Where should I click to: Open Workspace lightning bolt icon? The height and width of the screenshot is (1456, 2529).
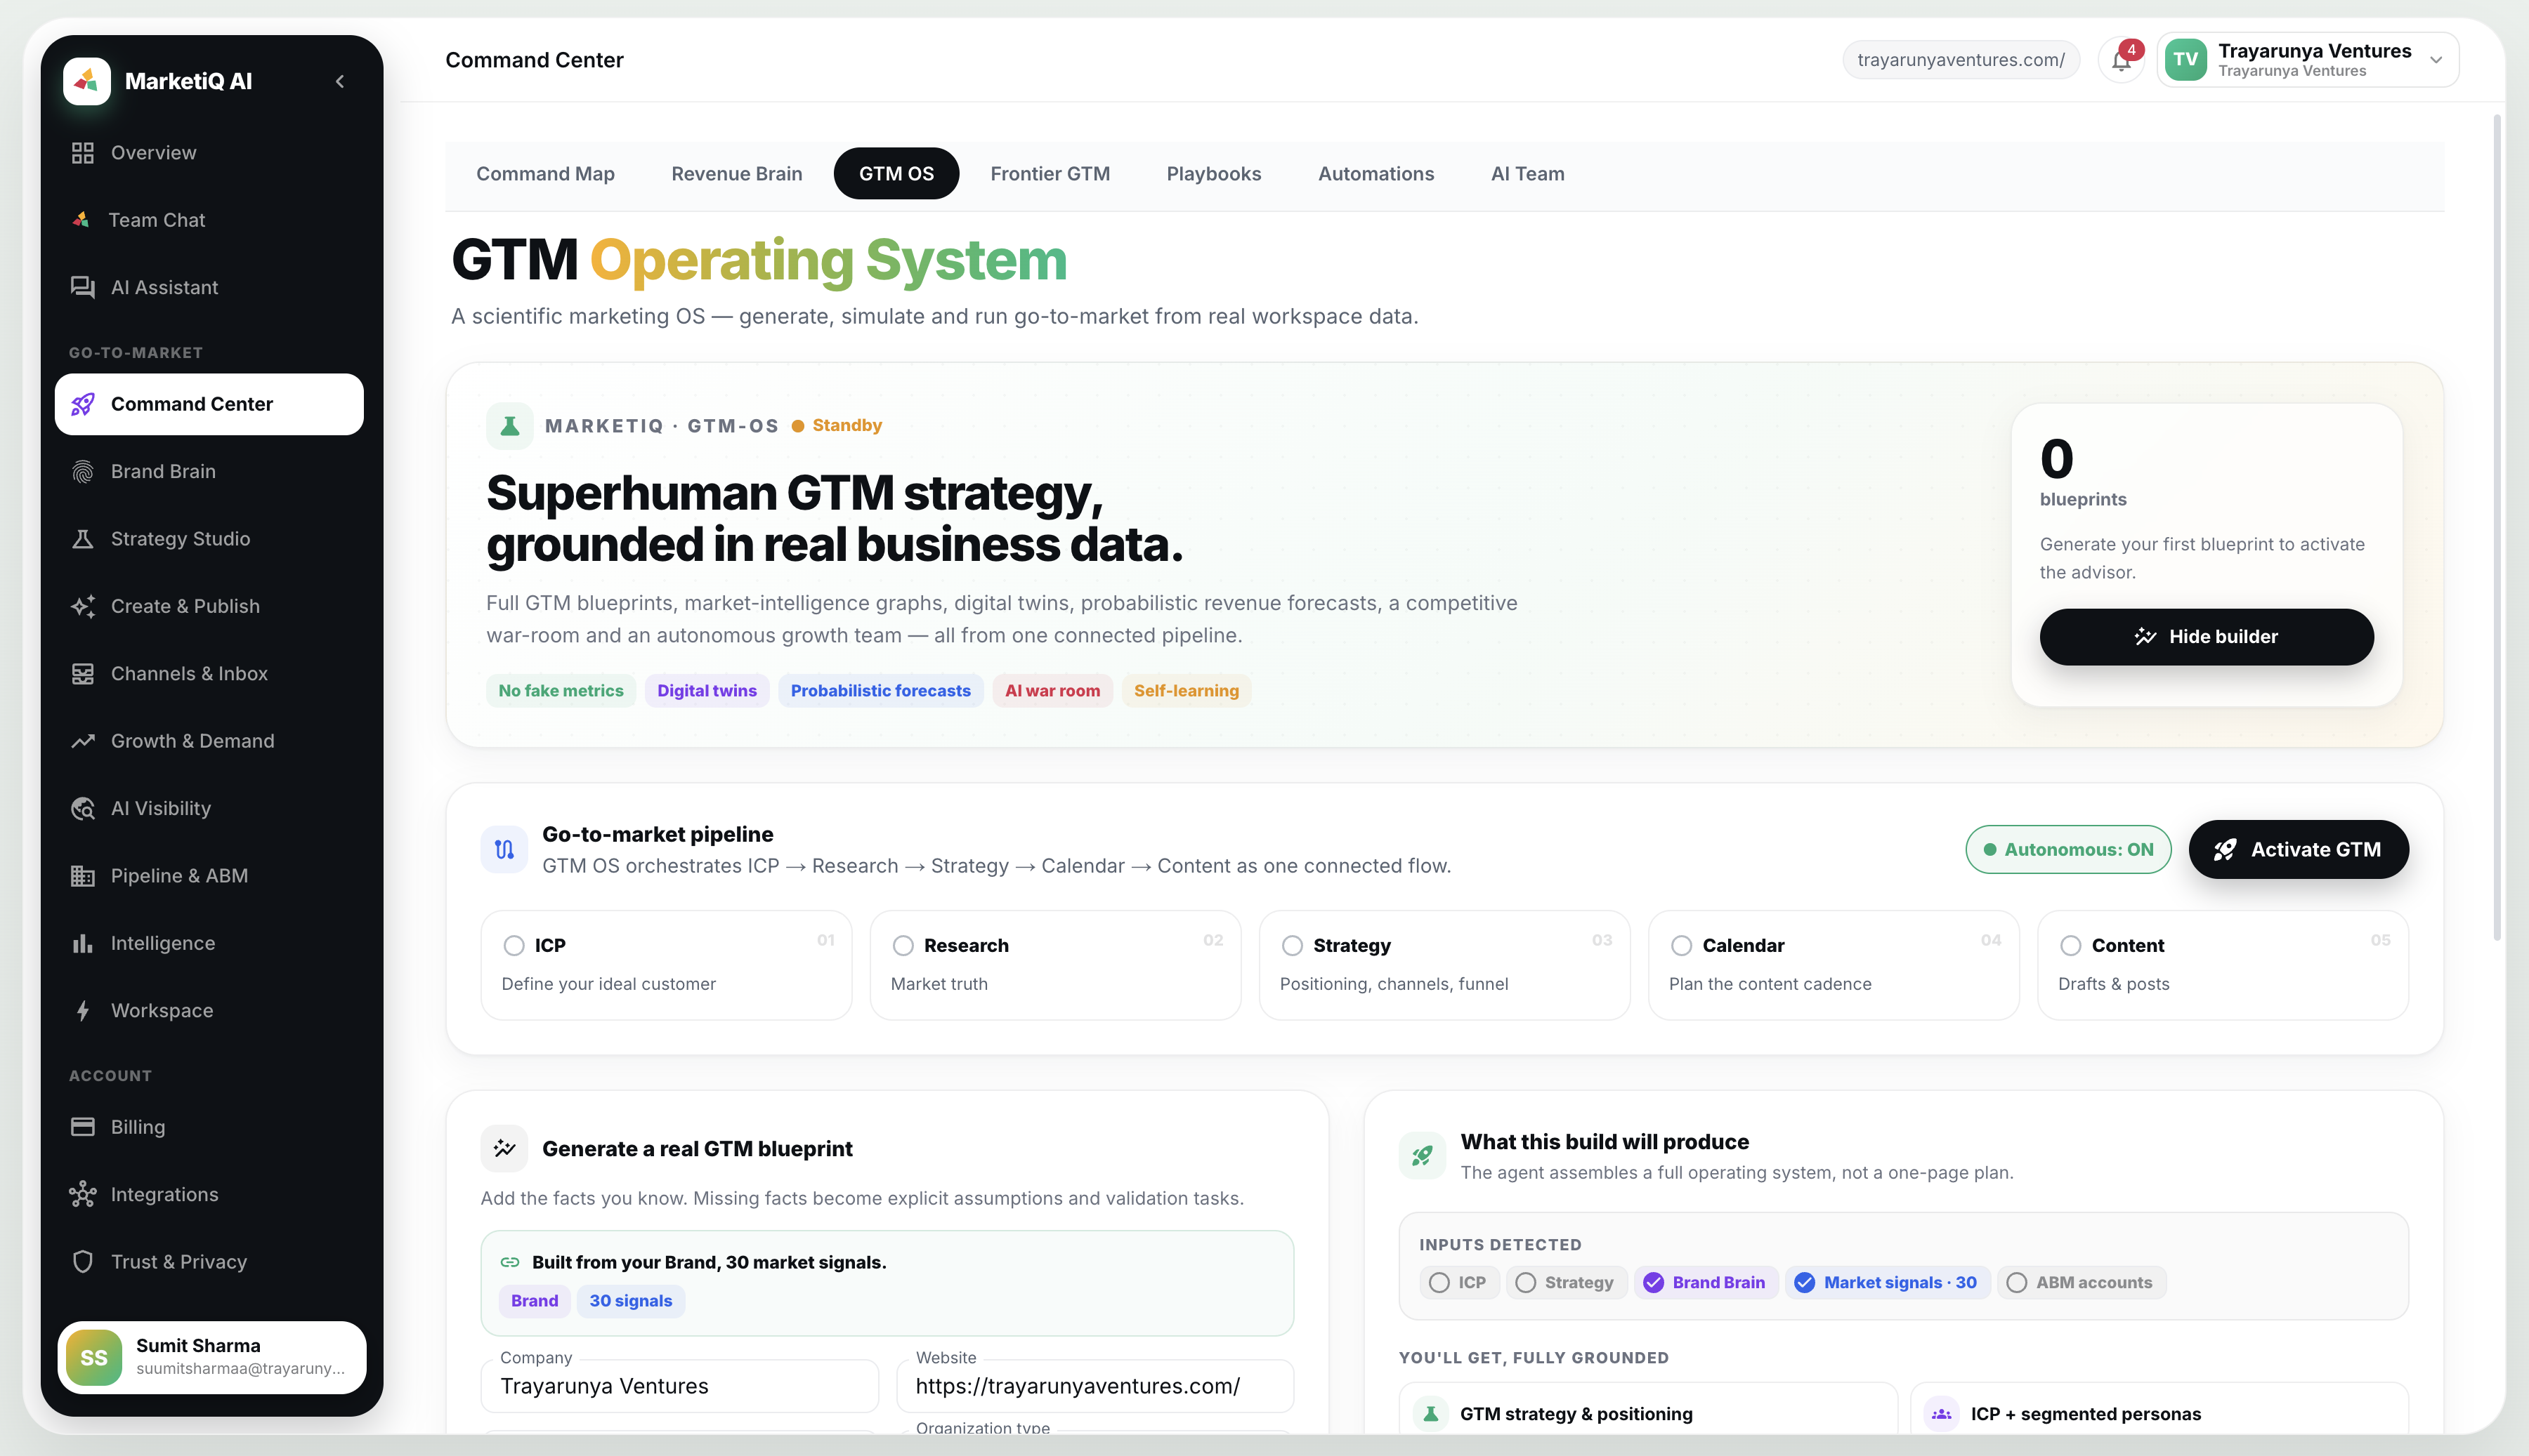(83, 1011)
